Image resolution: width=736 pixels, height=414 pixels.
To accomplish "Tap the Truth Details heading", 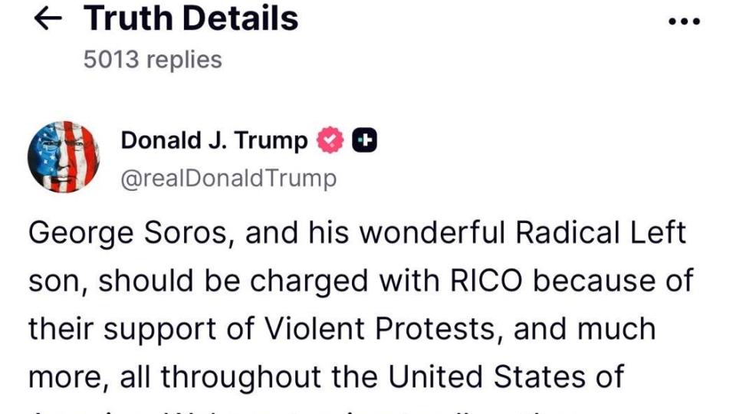I will point(191,18).
